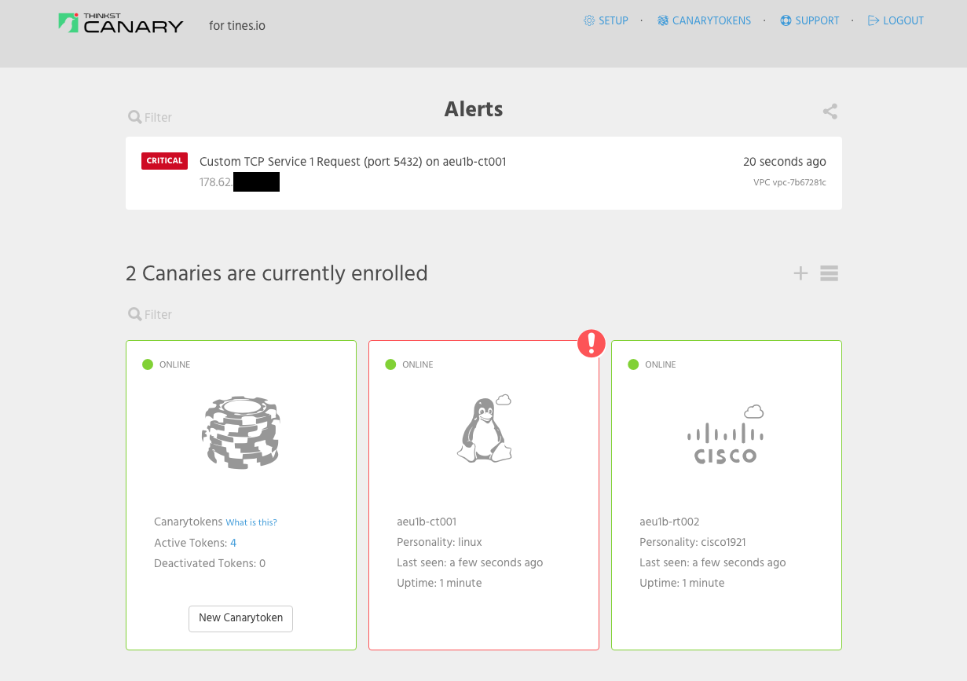967x681 pixels.
Task: Switch to list view icon
Action: [829, 273]
